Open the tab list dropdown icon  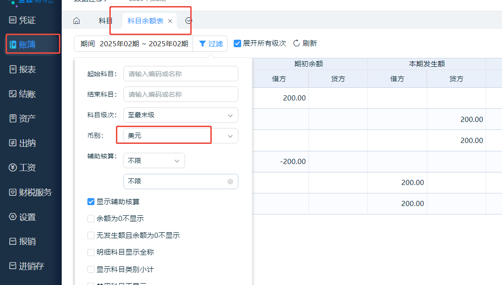tap(189, 21)
